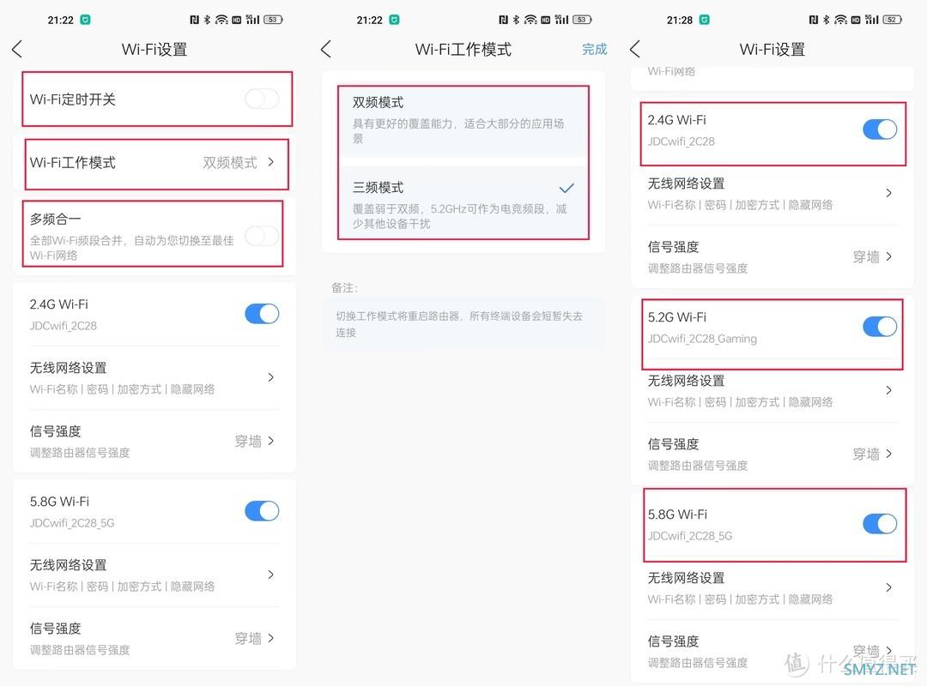Viewport: 927px width, 686px height.
Task: Tap green app icon beside 21:28 clock
Action: point(704,20)
